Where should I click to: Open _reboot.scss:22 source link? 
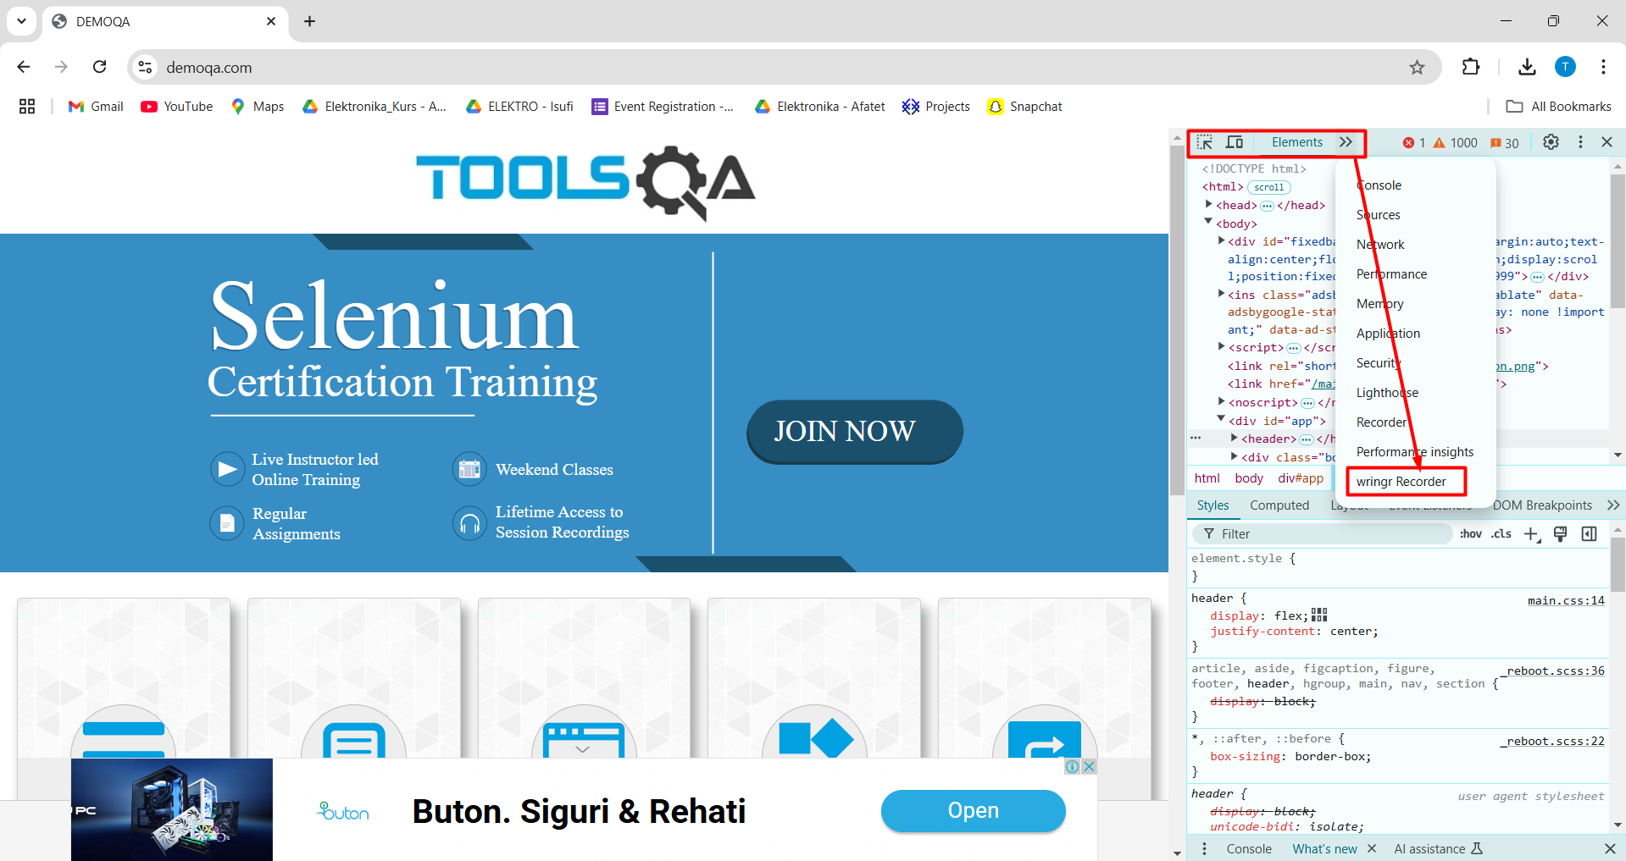tap(1552, 741)
